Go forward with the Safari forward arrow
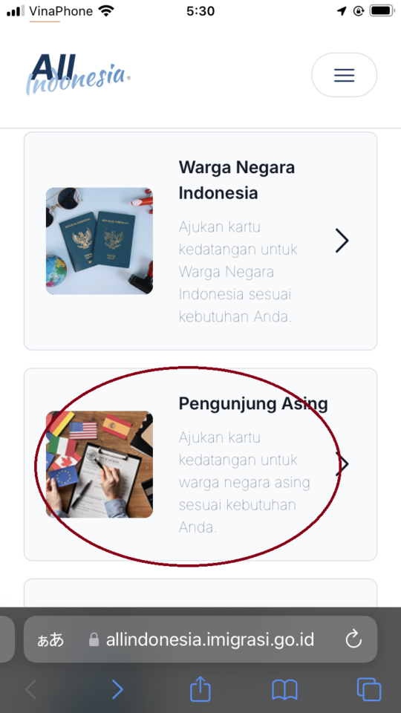Screen dimensions: 401x713 click(x=117, y=690)
